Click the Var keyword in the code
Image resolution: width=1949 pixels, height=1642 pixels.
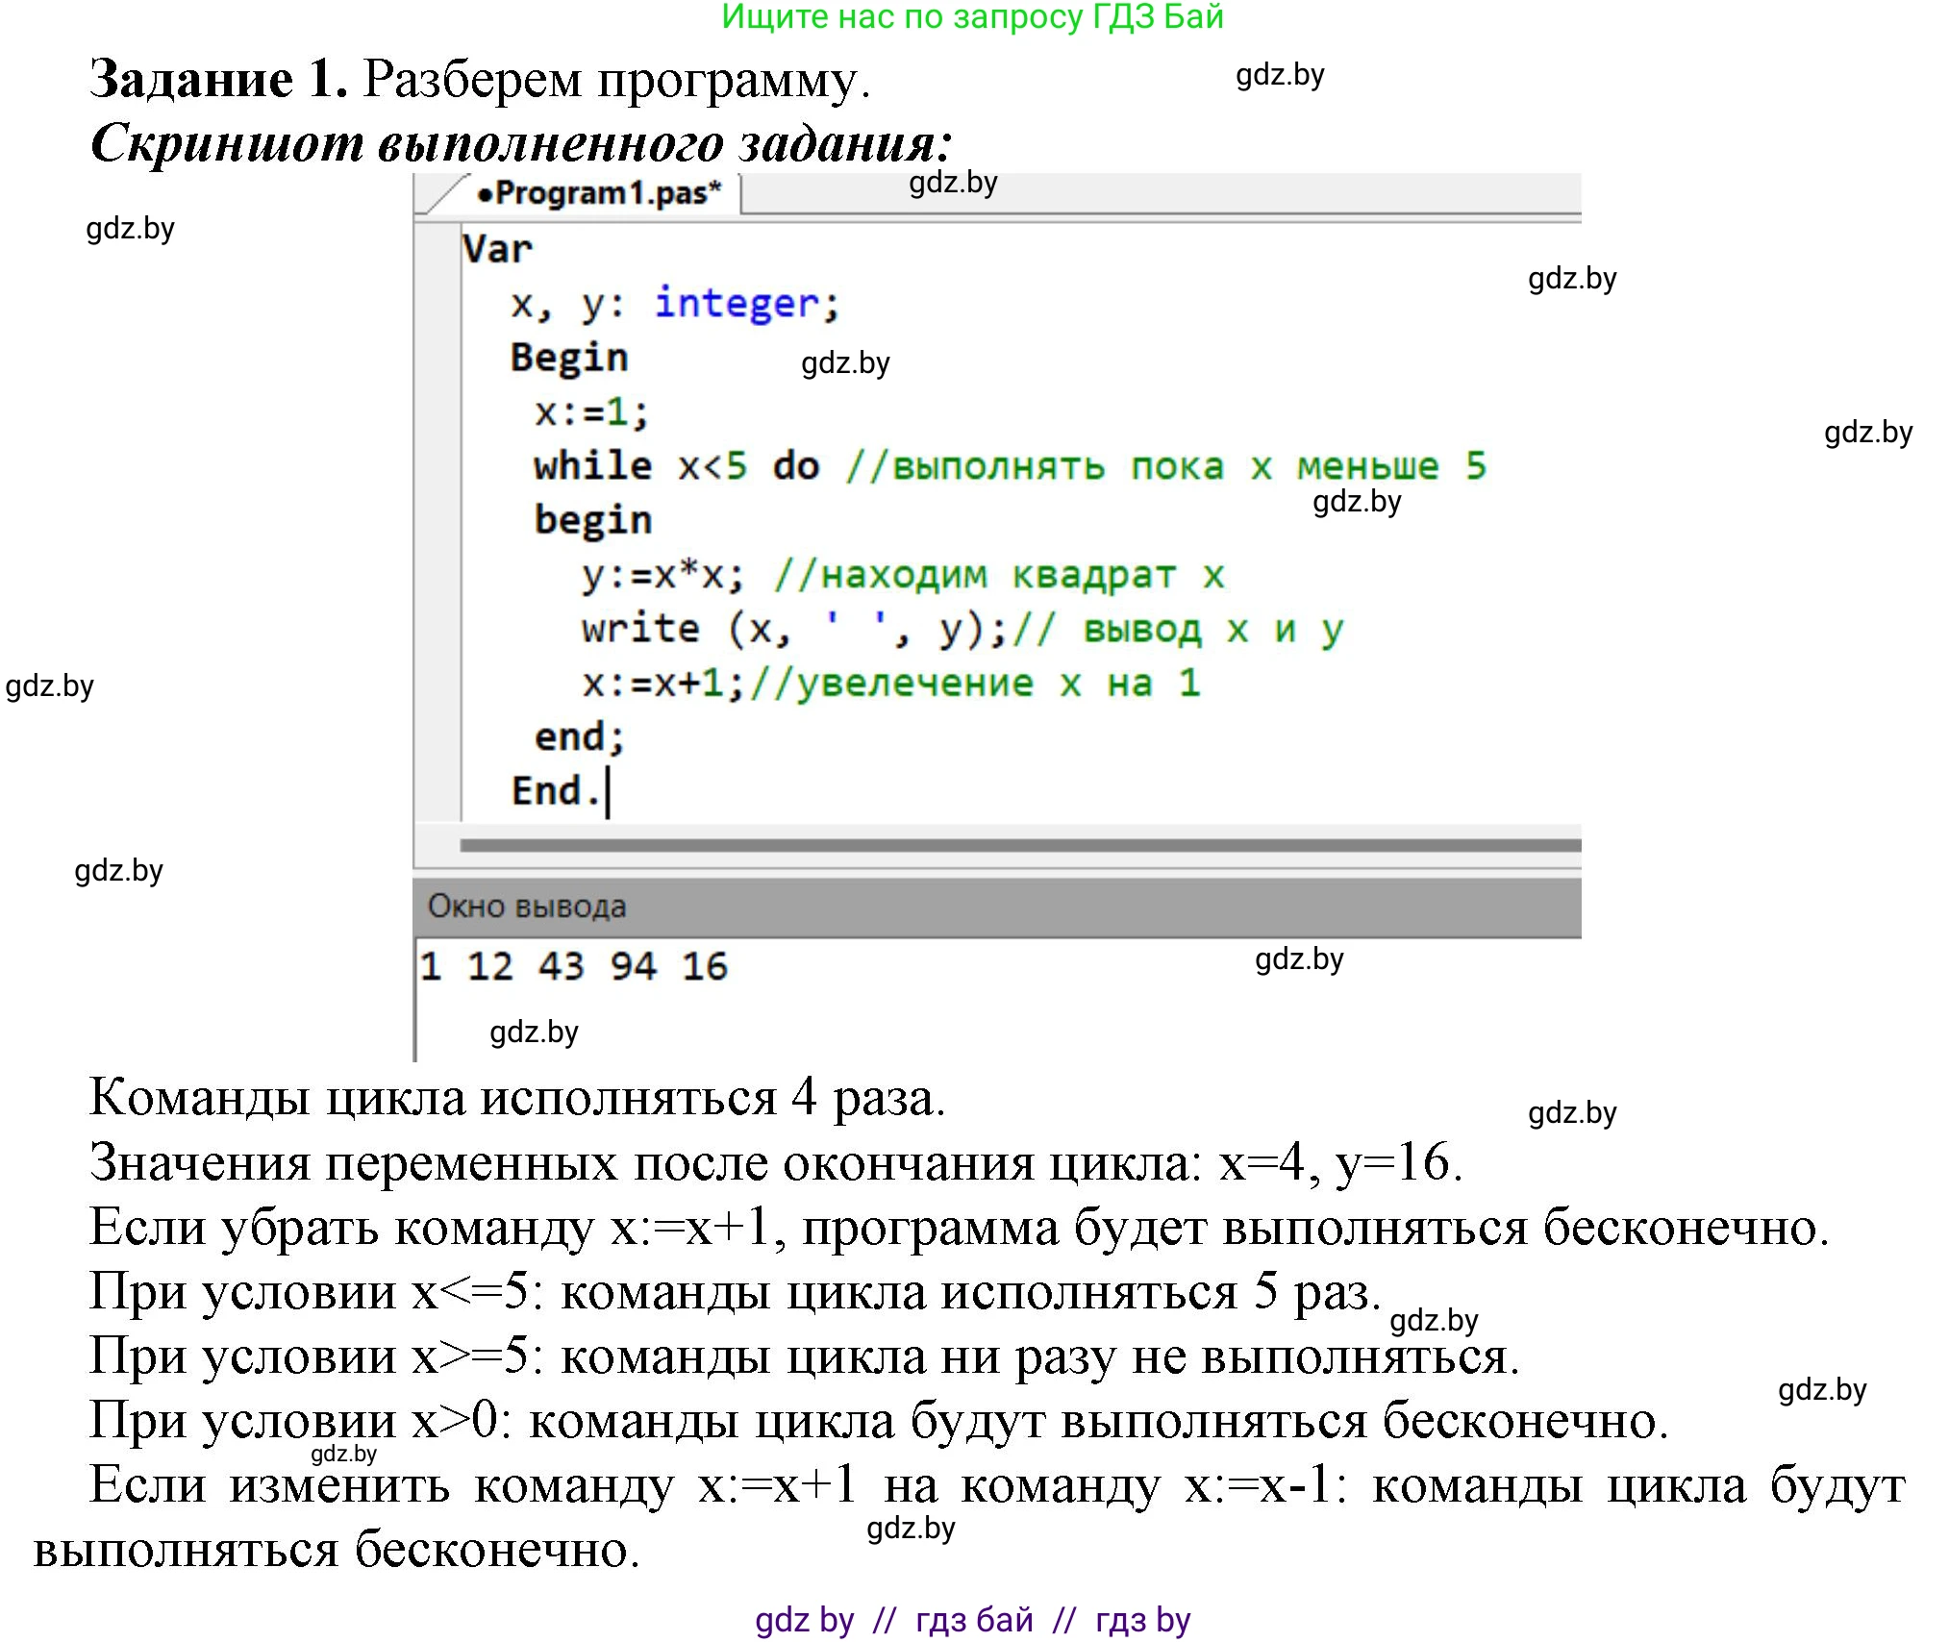point(497,249)
